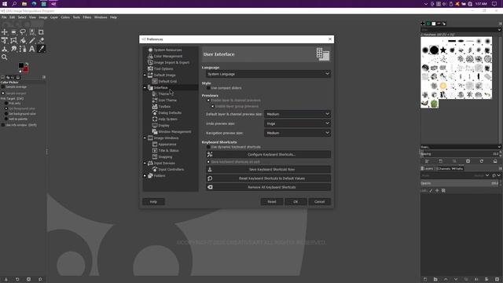Click Cancel in Preferences dialog
This screenshot has height=283, width=503.
click(320, 202)
